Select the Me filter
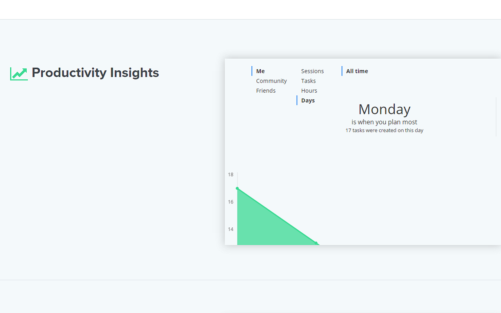Image resolution: width=501 pixels, height=313 pixels. pyautogui.click(x=260, y=71)
